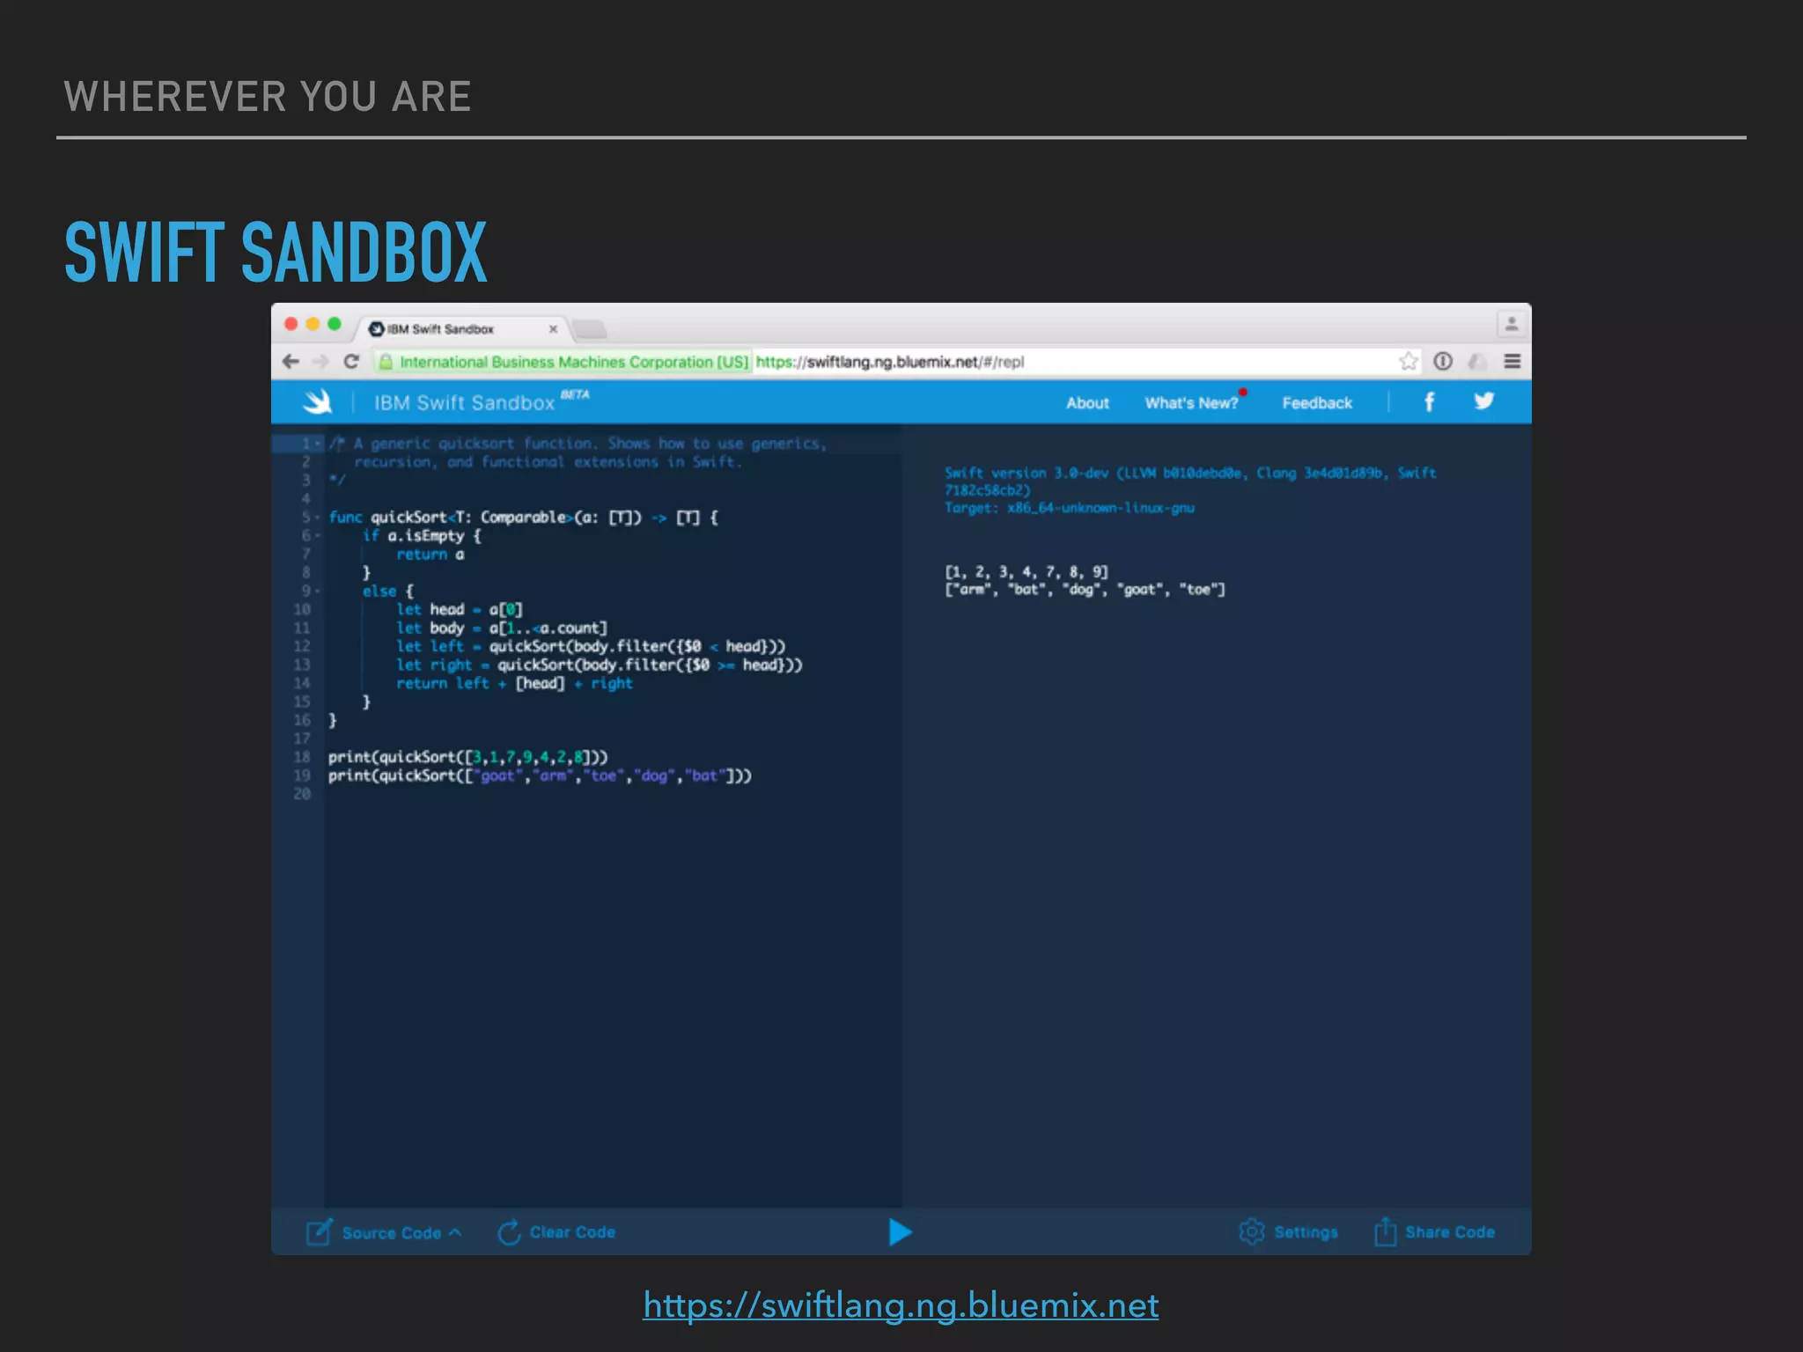
Task: Click the func quickSort declaration line
Action: [x=524, y=518]
